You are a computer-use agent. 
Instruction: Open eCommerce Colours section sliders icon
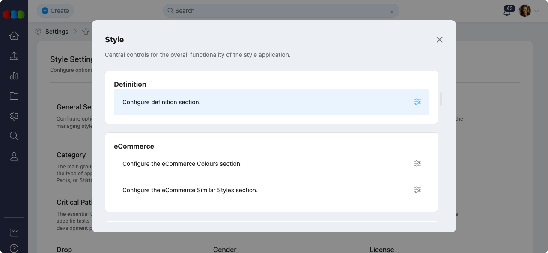point(417,163)
